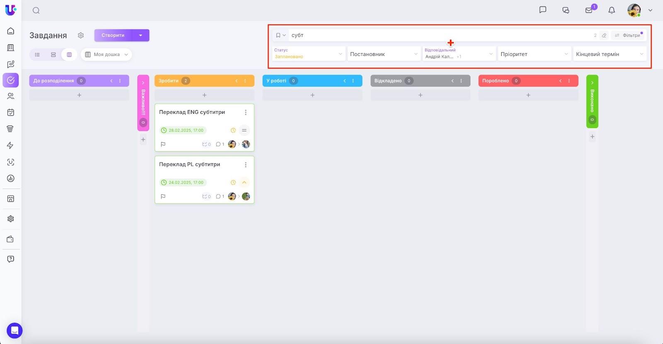Switch to list view
663x344 pixels.
pos(37,54)
